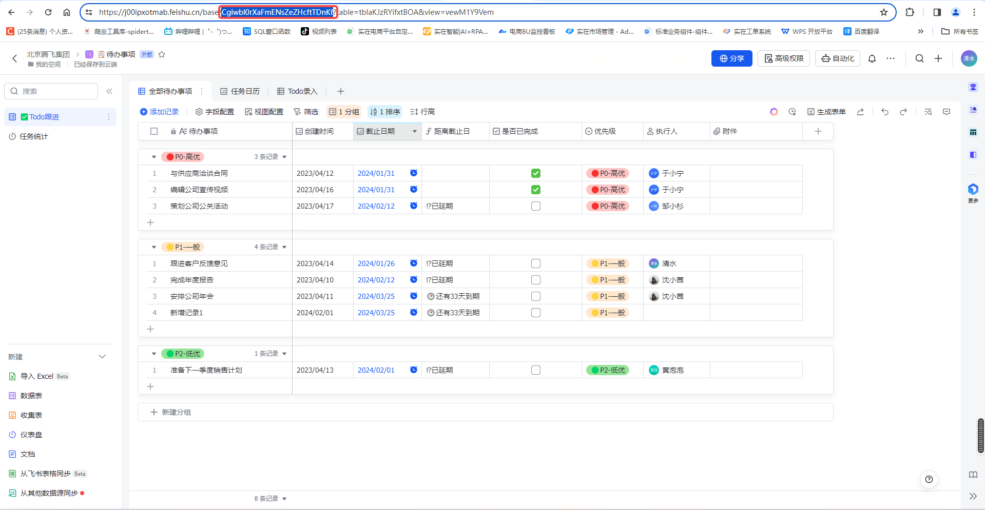Image resolution: width=985 pixels, height=510 pixels.
Task: Click the plus icon next to header search
Action: 938,58
